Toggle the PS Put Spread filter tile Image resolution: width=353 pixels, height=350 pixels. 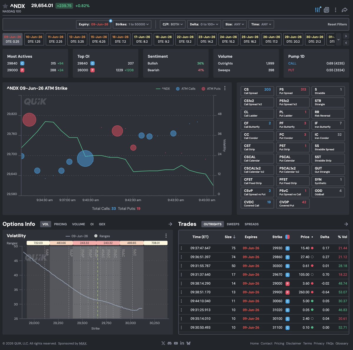293,91
